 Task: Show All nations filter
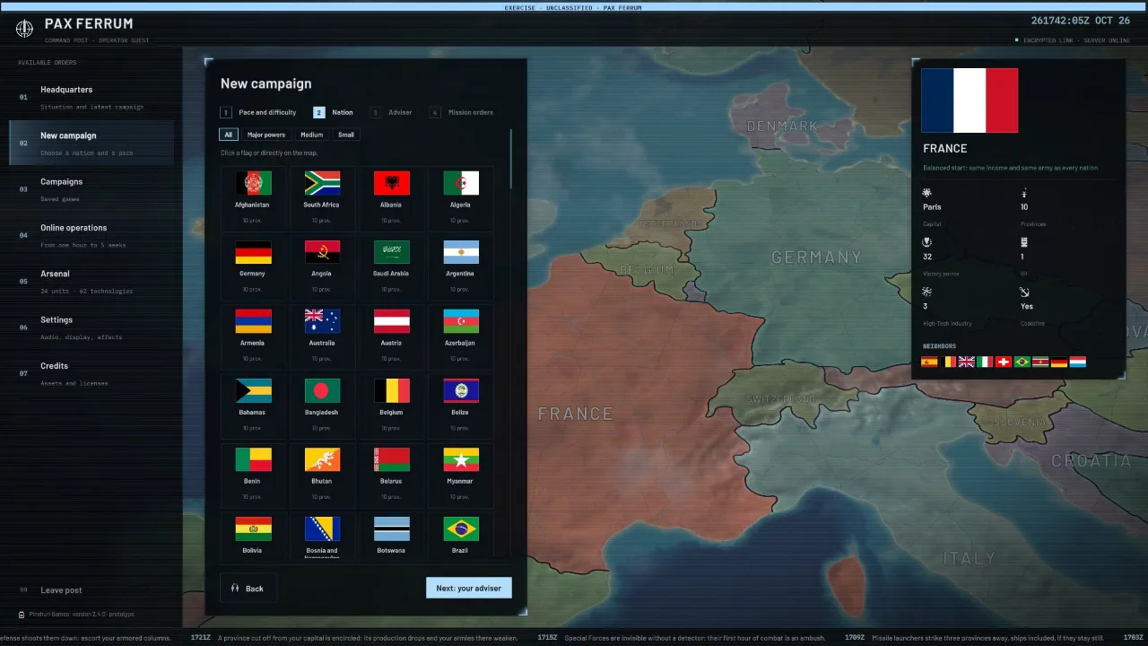pos(229,135)
